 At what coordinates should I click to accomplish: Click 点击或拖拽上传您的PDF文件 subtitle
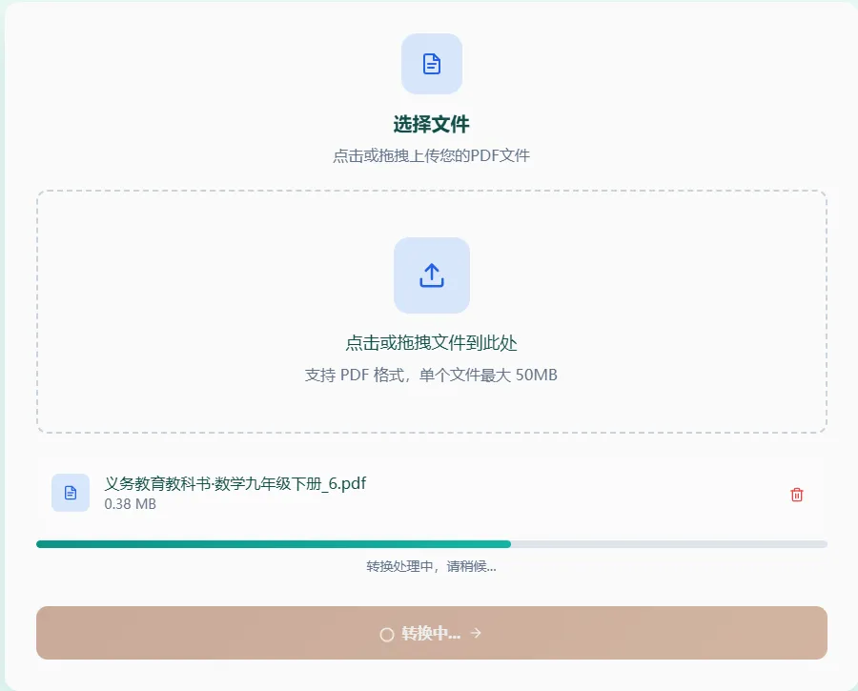click(431, 156)
